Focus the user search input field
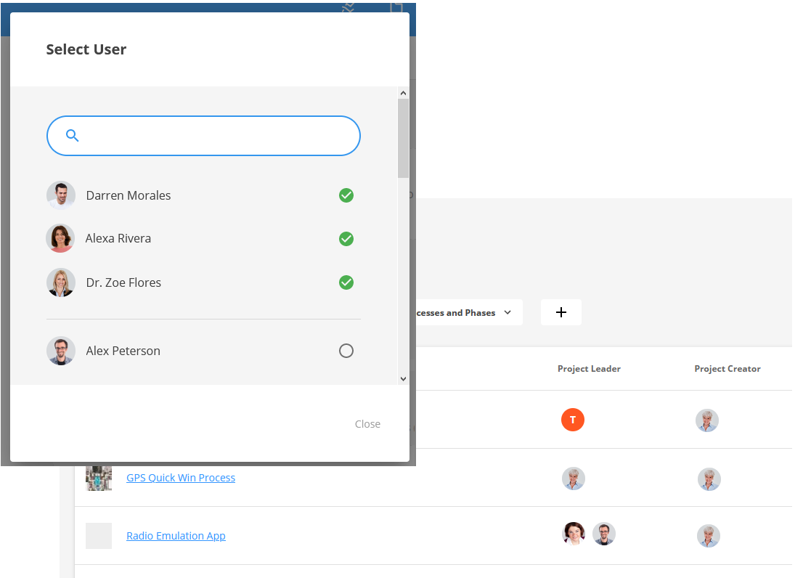The image size is (811, 578). pyautogui.click(x=218, y=136)
